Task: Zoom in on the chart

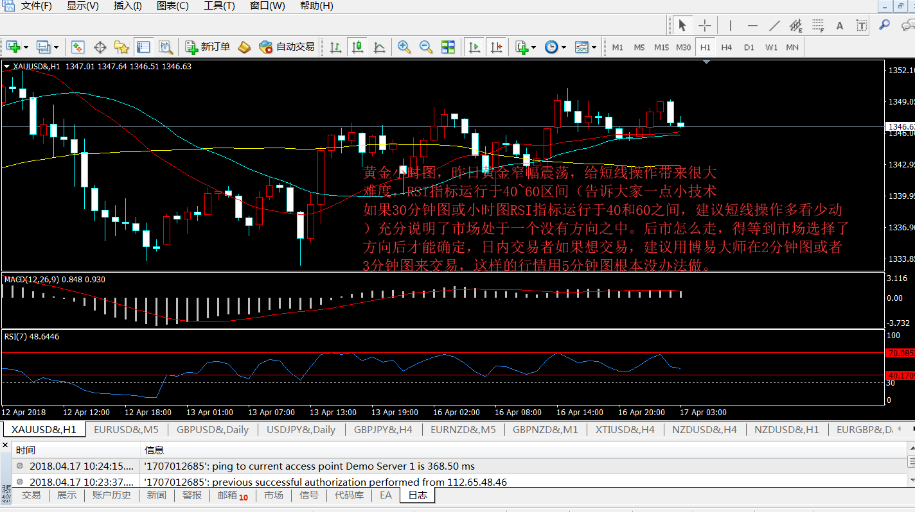Action: (x=404, y=47)
